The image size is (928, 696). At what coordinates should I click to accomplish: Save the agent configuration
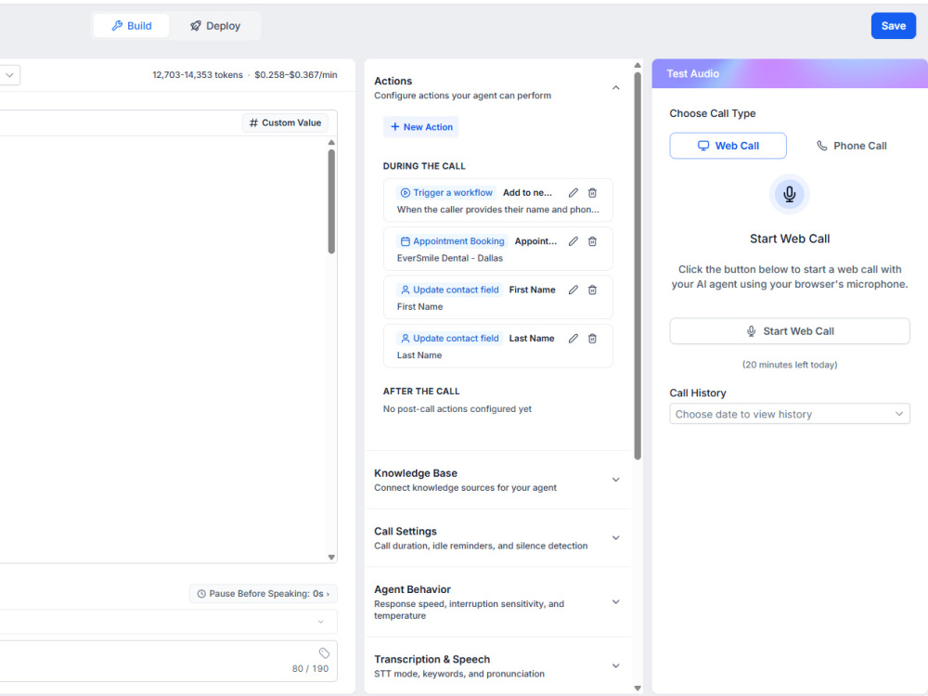coord(893,26)
